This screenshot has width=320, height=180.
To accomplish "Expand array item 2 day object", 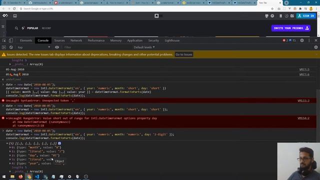I will [x=10, y=155].
